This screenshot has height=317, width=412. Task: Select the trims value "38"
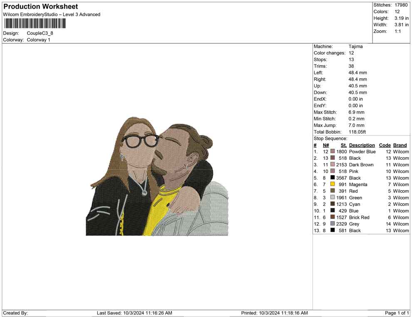[351, 66]
